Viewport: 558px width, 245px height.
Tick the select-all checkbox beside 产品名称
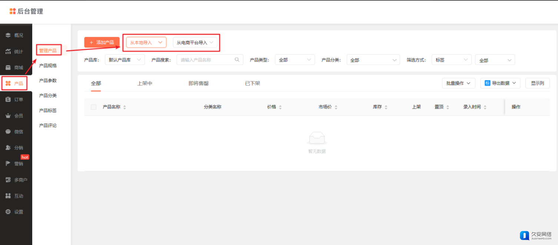point(94,107)
